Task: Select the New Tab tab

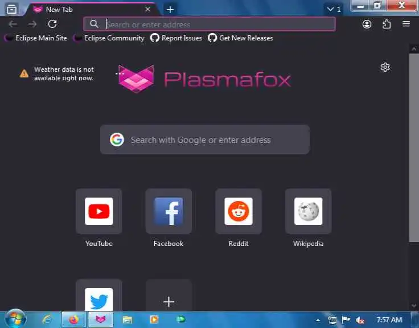Action: pos(92,10)
